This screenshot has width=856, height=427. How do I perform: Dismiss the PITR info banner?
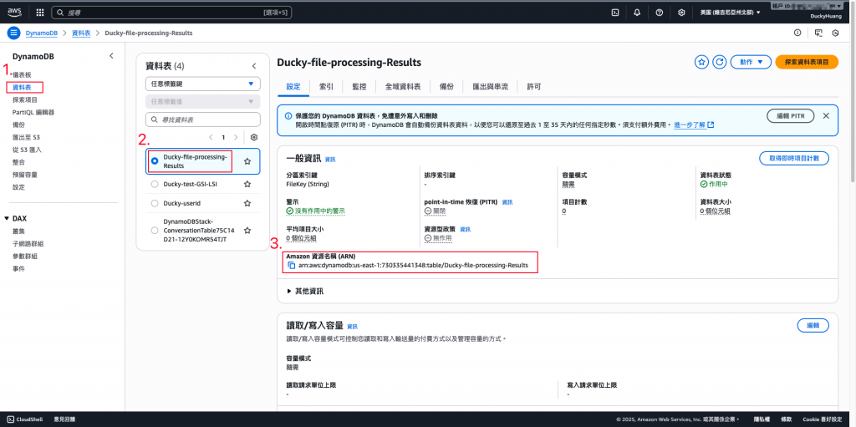pyautogui.click(x=826, y=116)
